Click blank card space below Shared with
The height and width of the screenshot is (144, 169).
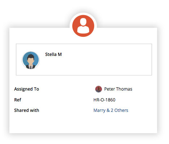(x=83, y=123)
